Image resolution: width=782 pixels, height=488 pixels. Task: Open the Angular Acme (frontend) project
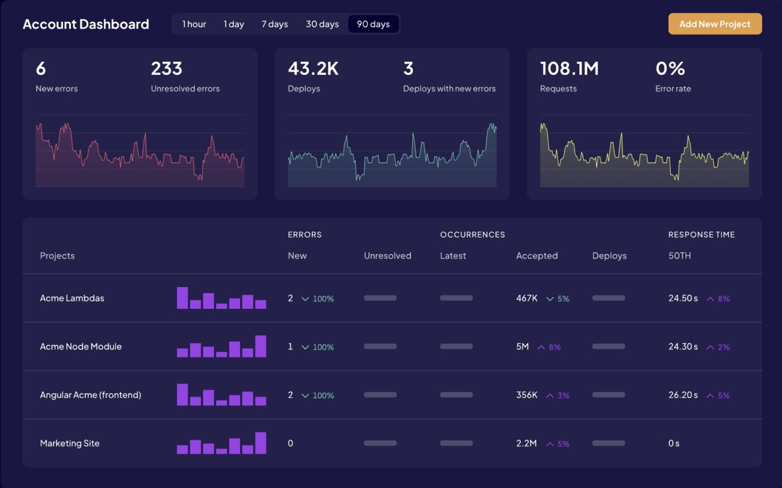tap(90, 395)
